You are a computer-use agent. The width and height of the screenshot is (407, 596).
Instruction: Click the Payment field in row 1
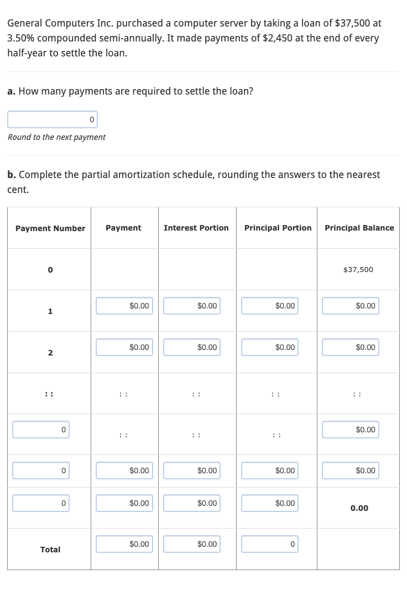click(124, 306)
